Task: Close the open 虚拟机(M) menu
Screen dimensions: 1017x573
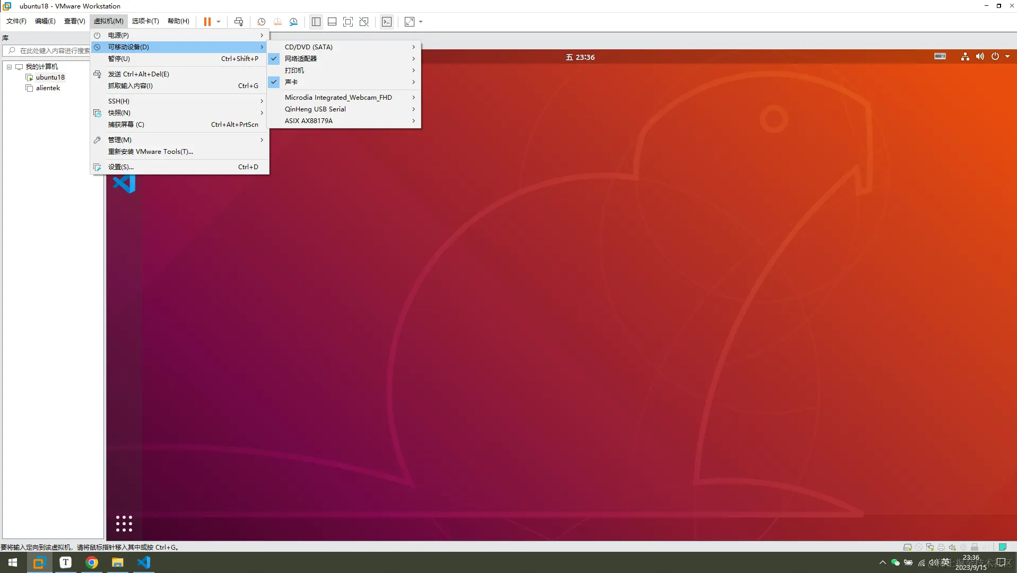Action: [x=109, y=21]
